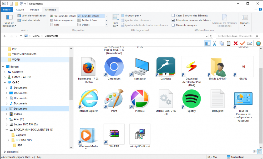Select the computer shortcut icon
Viewport: 263px width, 159px height.
[x=140, y=67]
